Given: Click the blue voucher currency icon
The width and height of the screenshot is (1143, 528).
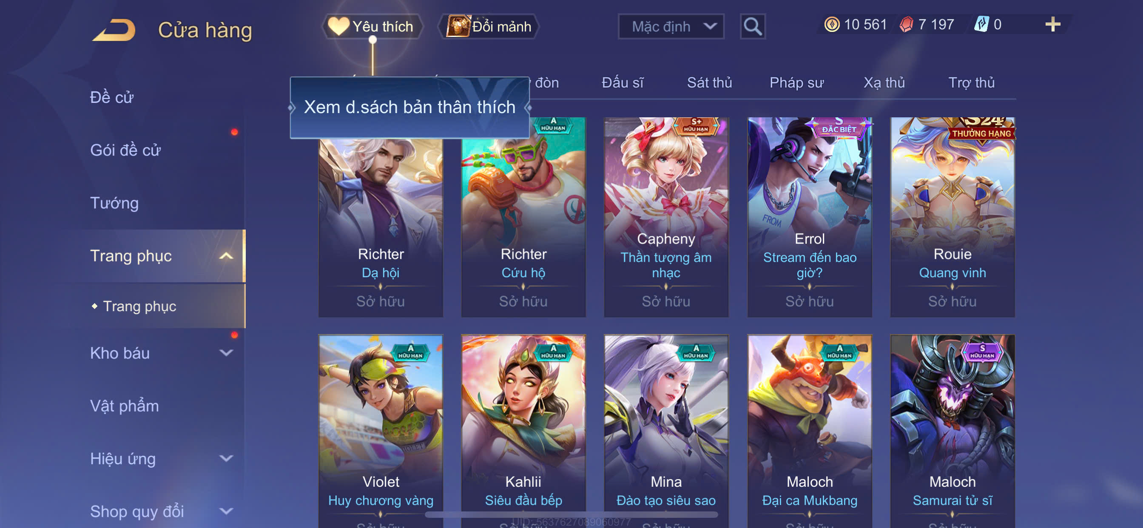Looking at the screenshot, I should click(981, 24).
